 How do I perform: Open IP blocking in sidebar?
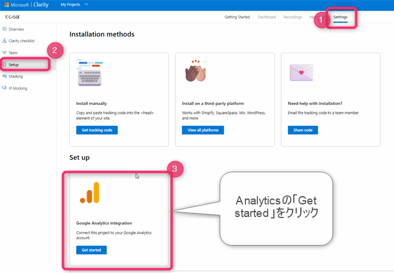(x=17, y=88)
